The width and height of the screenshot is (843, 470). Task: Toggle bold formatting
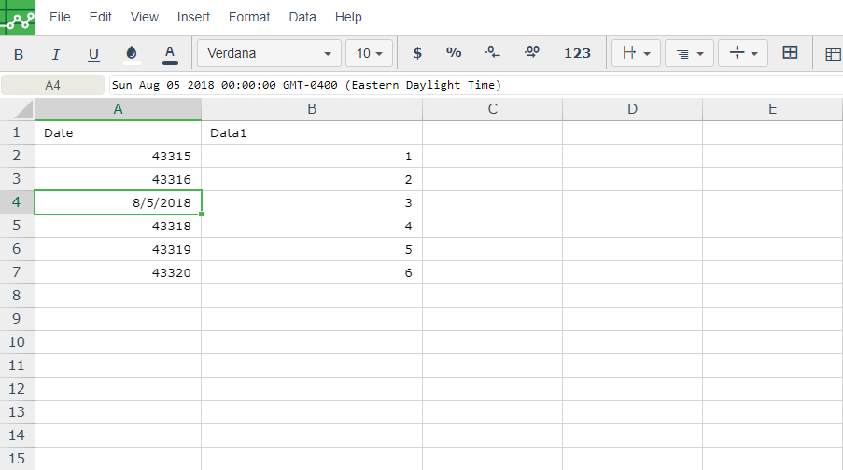coord(19,54)
